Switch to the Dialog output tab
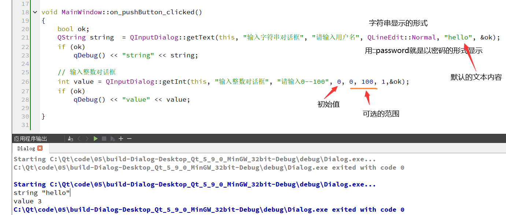 tap(26, 148)
